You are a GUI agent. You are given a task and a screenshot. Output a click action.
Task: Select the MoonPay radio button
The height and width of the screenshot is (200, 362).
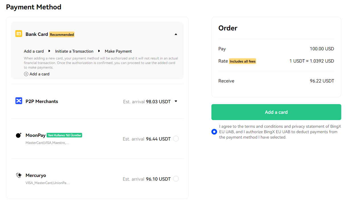[176, 139]
